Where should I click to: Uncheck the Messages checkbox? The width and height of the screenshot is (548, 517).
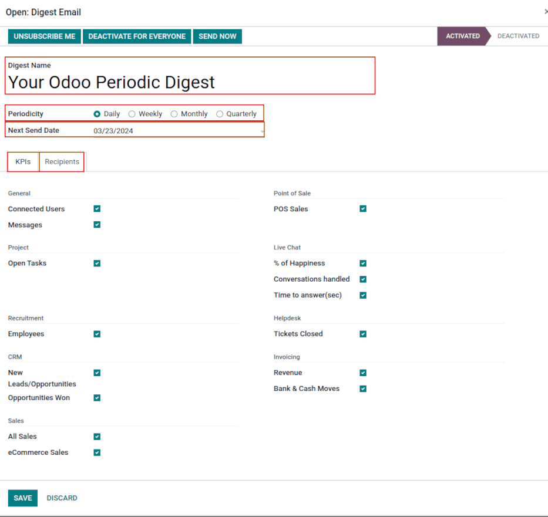[x=96, y=225]
